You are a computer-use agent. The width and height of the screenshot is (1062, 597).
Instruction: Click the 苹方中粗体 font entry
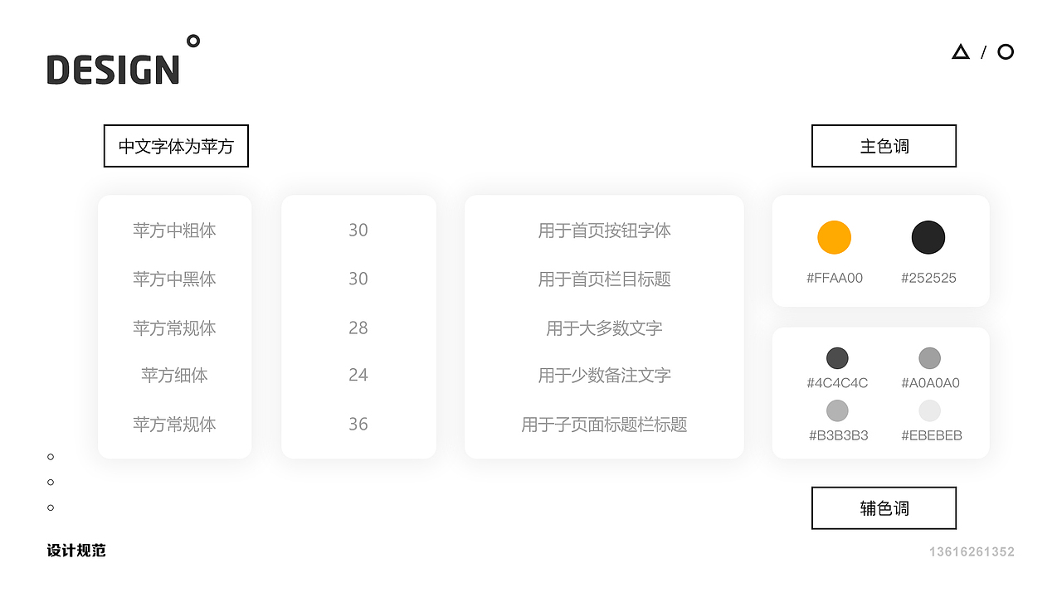point(174,231)
